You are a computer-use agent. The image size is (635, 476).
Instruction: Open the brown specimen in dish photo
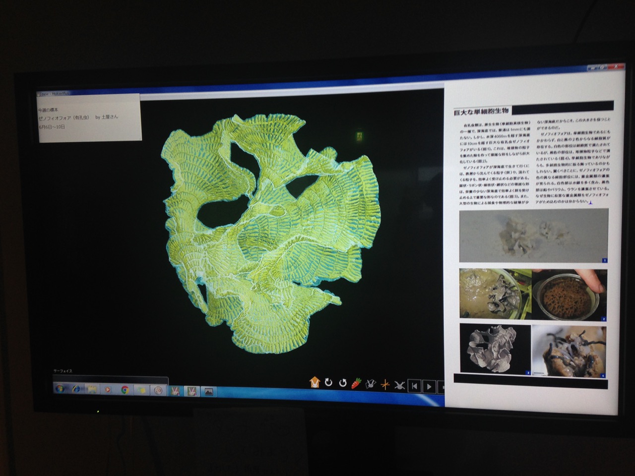pyautogui.click(x=570, y=295)
